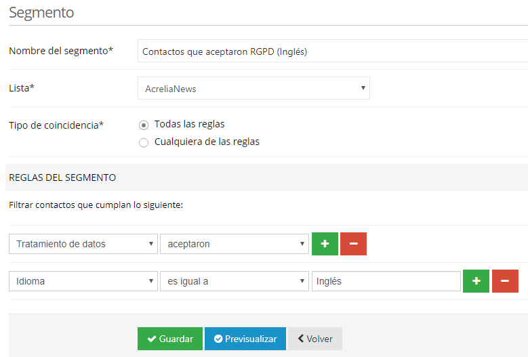Image resolution: width=528 pixels, height=357 pixels.
Task: Expand the Idioma field dropdown
Action: click(x=83, y=281)
